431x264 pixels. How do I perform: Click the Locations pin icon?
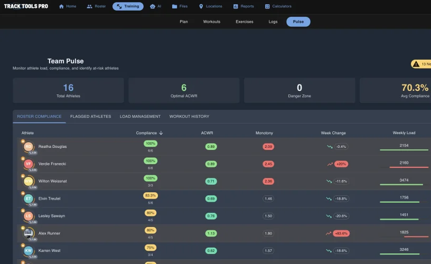201,6
